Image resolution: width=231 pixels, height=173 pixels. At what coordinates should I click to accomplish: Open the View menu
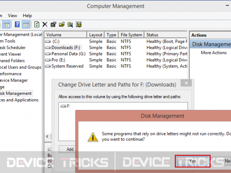pos(12,15)
